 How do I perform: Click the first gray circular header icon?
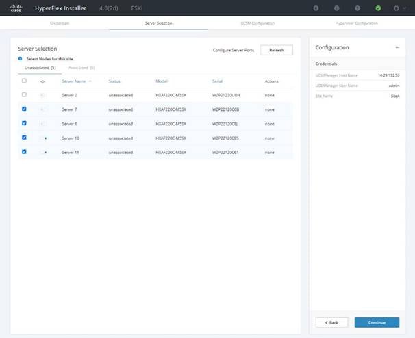click(316, 8)
